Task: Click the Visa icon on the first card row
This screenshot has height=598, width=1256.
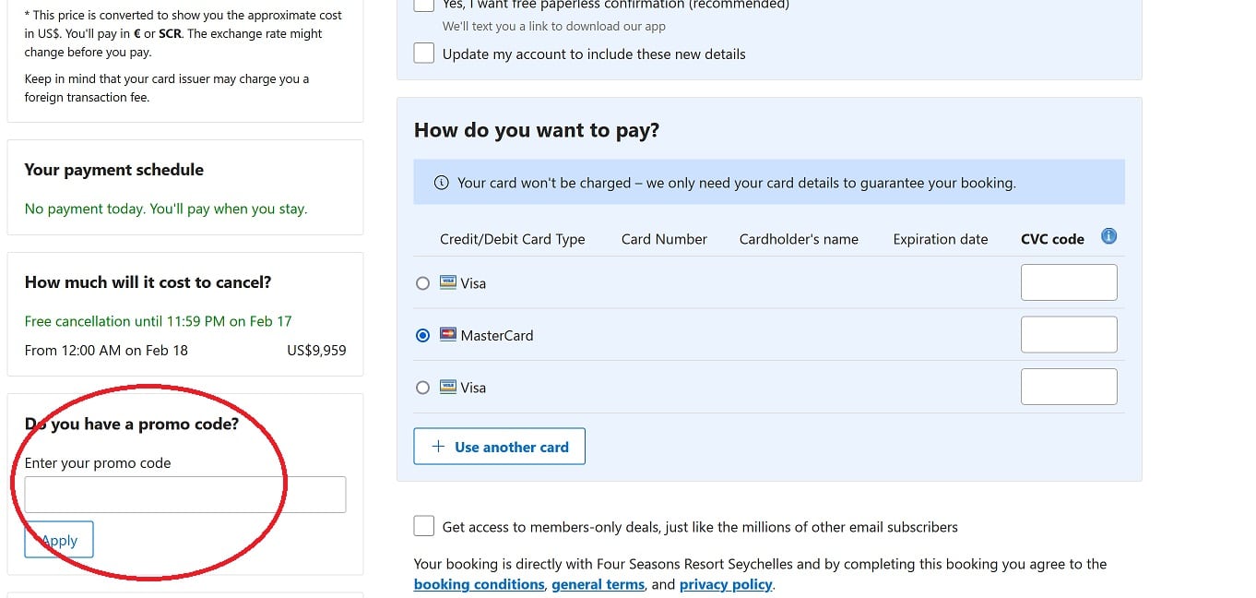Action: point(448,283)
